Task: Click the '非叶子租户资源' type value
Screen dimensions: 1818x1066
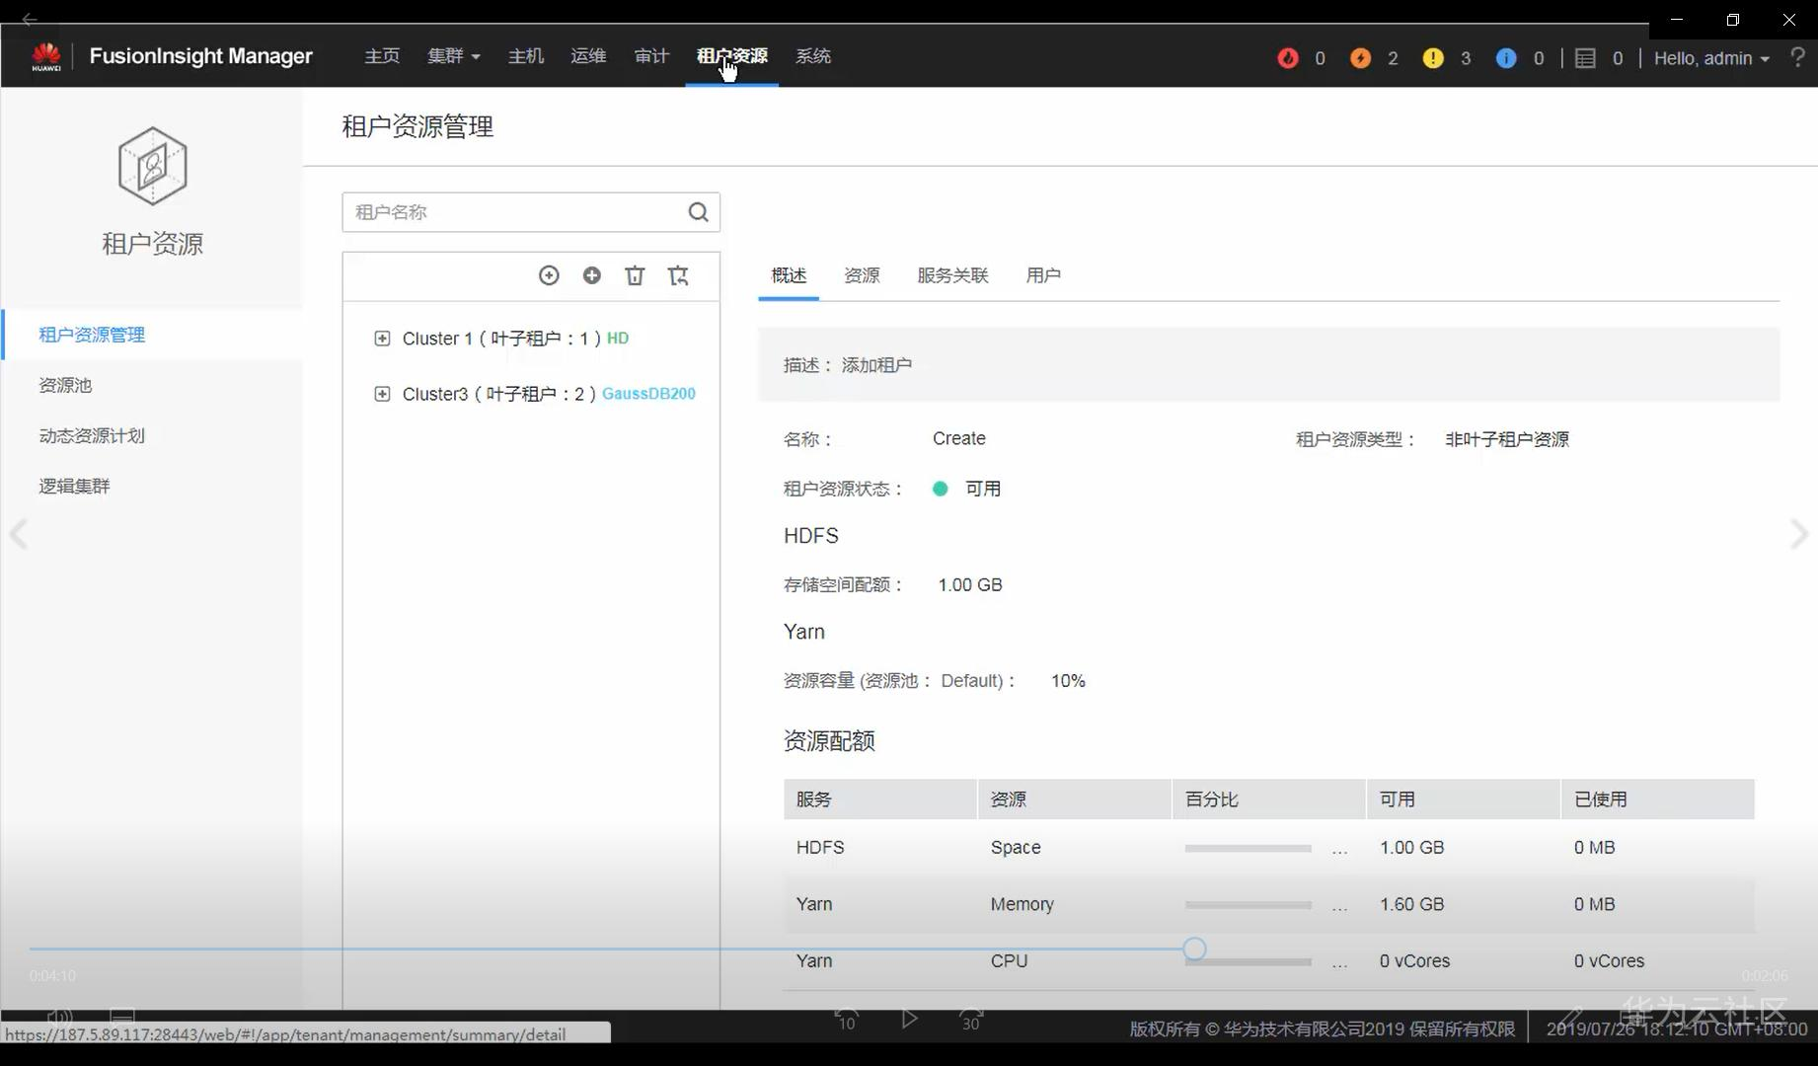Action: click(1507, 439)
